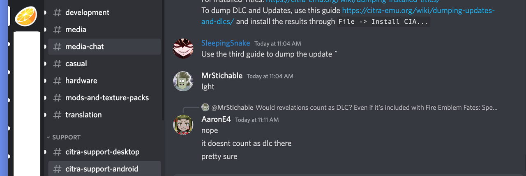Open the media-chat channel

coord(104,47)
